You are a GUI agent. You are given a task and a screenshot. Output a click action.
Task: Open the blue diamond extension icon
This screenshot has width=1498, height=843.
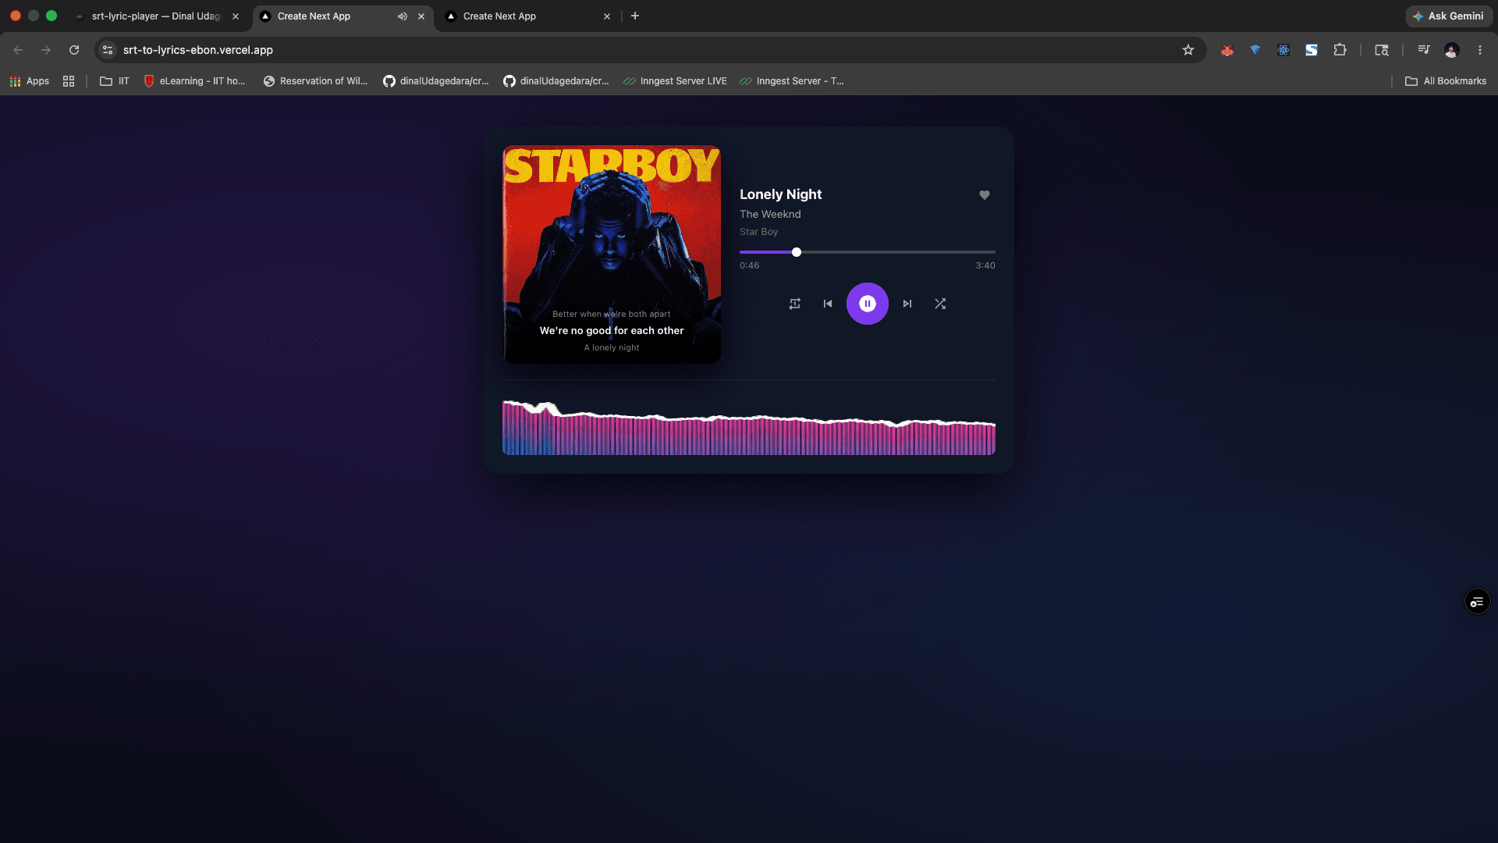click(x=1255, y=50)
